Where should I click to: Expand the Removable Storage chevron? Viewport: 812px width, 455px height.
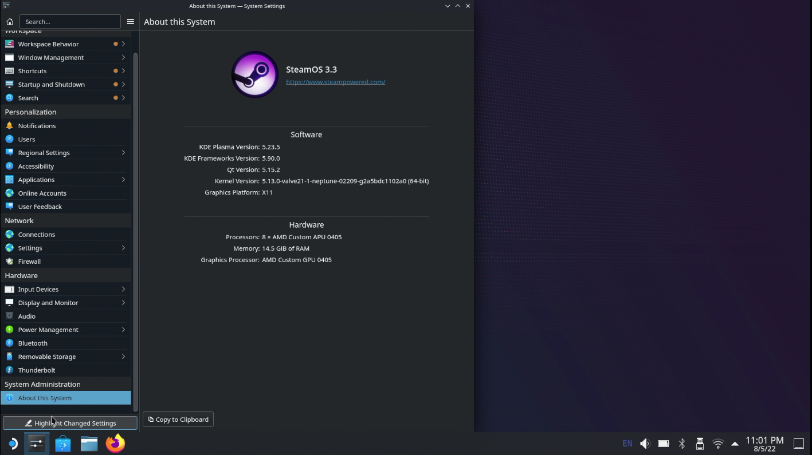pos(123,357)
